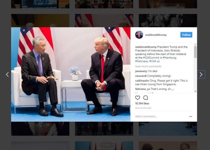View the 10,184 likes list
Viewport: 210px width, 150px height.
(142, 103)
